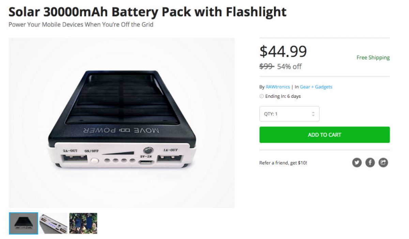
Task: Select the second thumbnail showing side ports
Action: (x=54, y=223)
